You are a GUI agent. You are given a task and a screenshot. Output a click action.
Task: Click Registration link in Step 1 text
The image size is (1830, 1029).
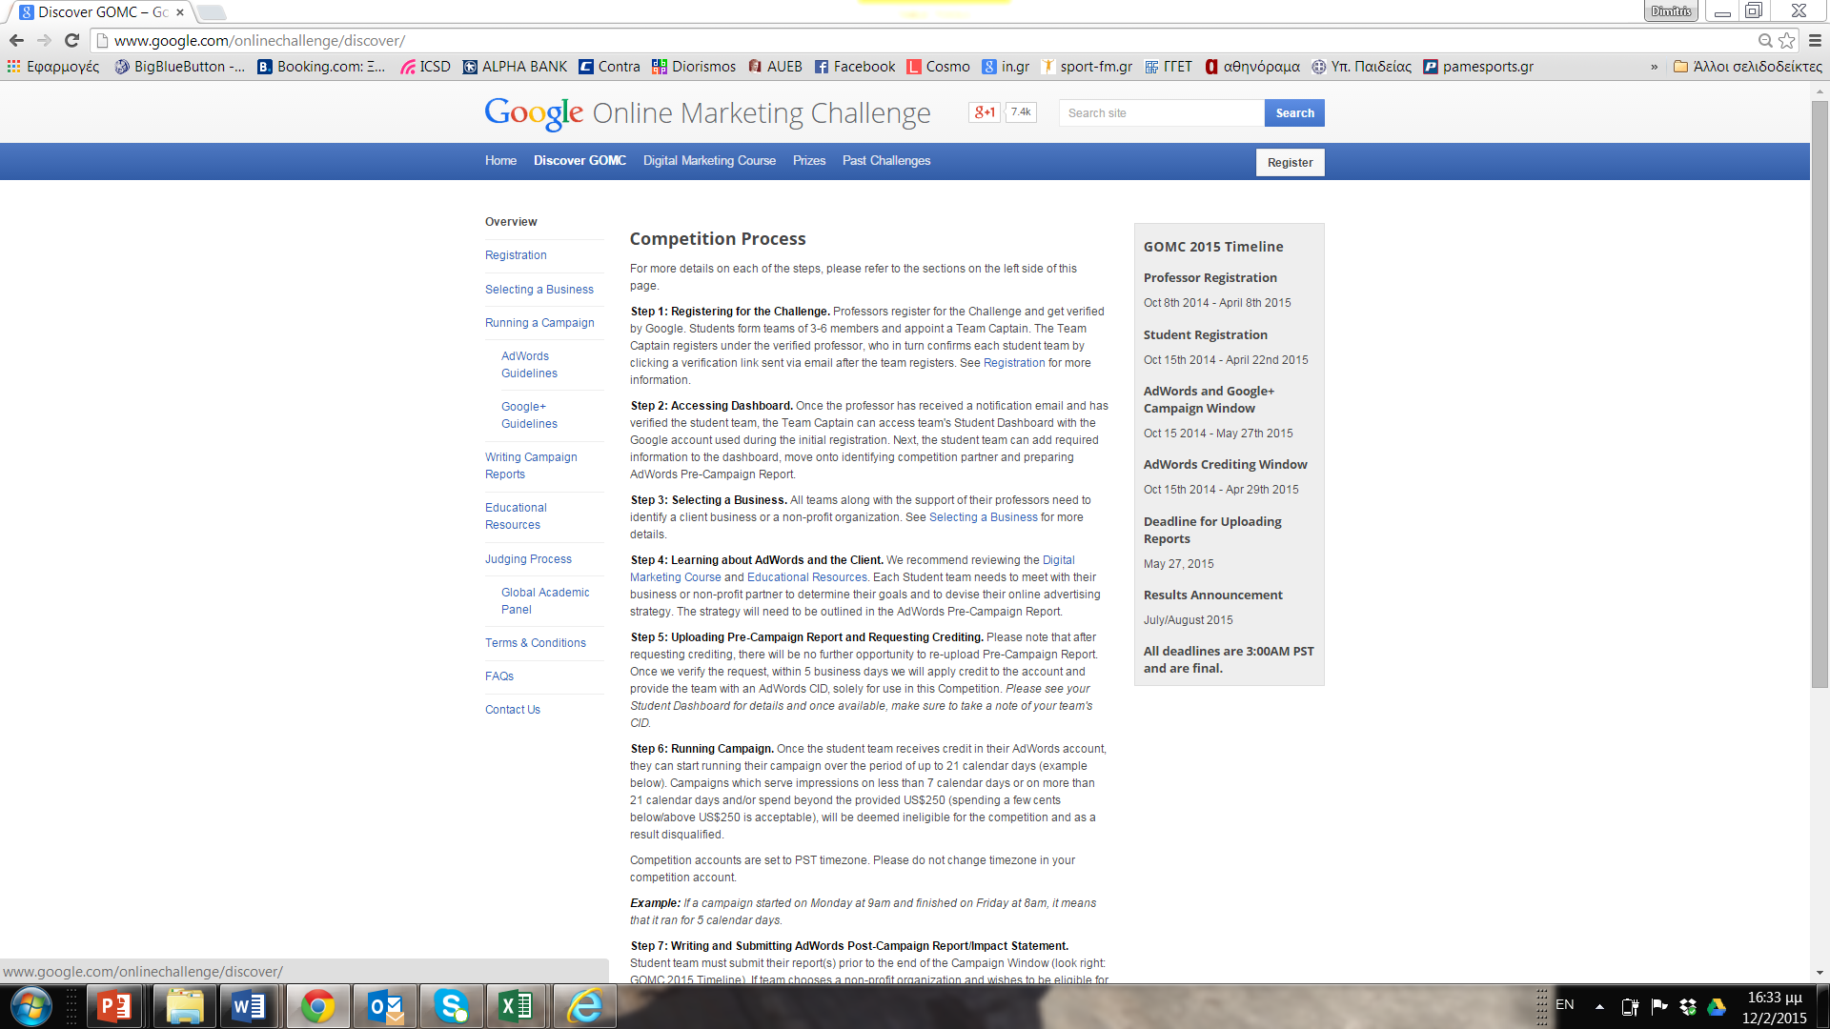point(1014,363)
